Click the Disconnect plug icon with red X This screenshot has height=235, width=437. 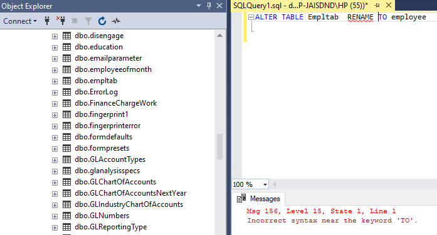[61, 21]
